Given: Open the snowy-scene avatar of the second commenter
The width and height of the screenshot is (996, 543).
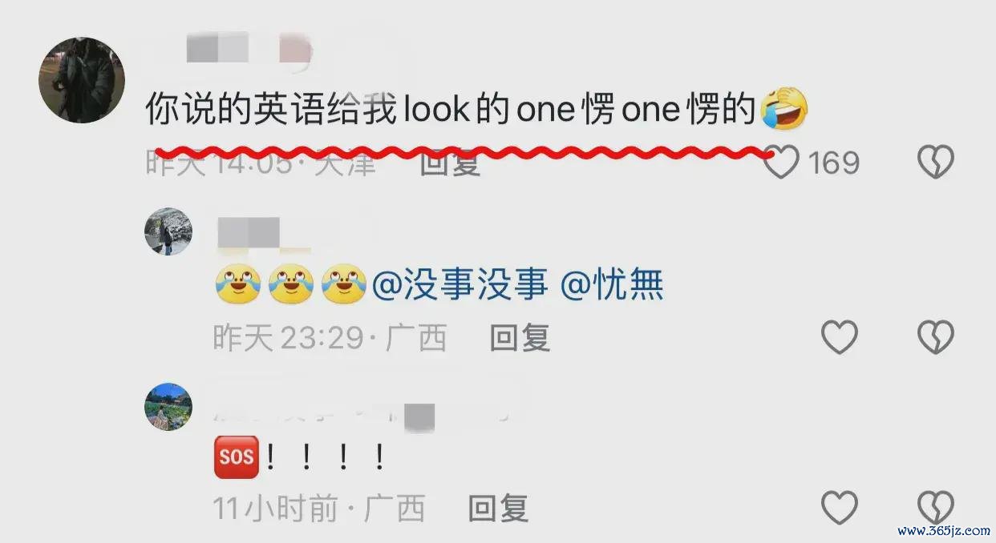Looking at the screenshot, I should [x=168, y=232].
